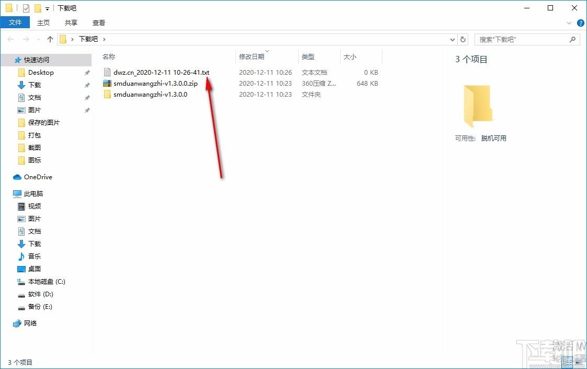Click the Forward navigation arrow
This screenshot has height=369, width=587.
point(26,39)
